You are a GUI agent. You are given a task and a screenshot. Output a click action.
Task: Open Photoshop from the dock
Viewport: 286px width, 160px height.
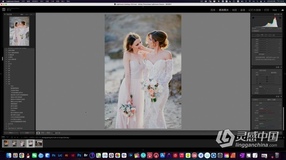click(54, 155)
